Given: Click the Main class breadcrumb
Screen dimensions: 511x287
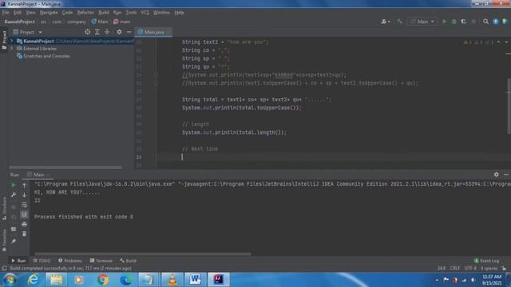Looking at the screenshot, I should [100, 22].
